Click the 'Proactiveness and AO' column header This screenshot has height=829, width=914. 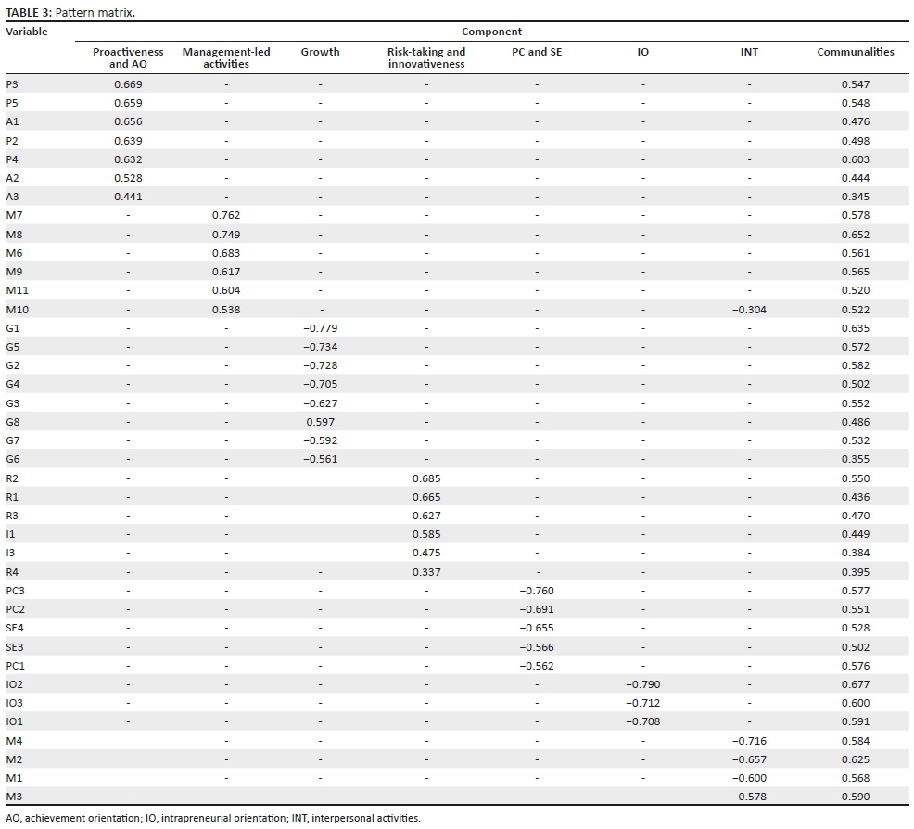pos(128,58)
